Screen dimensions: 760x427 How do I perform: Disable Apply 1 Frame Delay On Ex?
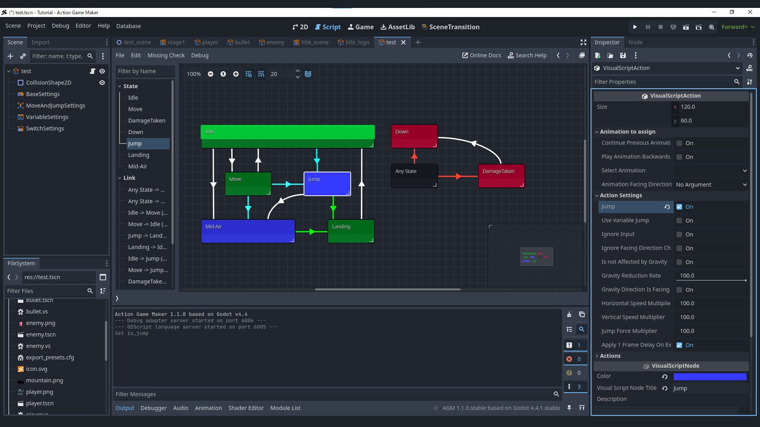[x=679, y=345]
